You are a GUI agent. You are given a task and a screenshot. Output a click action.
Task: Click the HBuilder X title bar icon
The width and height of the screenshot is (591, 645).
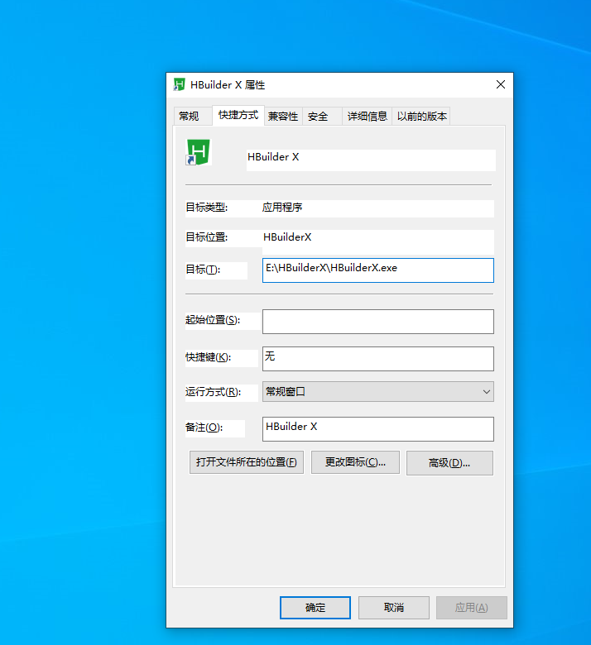(x=179, y=85)
